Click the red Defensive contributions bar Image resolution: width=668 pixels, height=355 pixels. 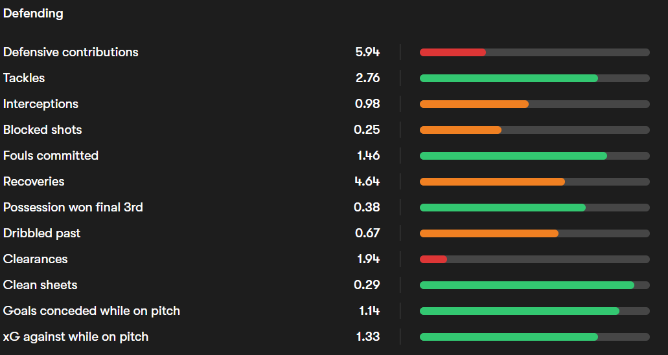pos(453,52)
